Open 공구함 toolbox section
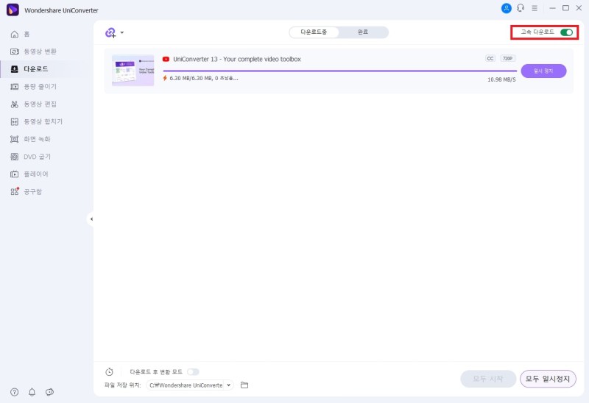Image resolution: width=589 pixels, height=403 pixels. point(27,191)
